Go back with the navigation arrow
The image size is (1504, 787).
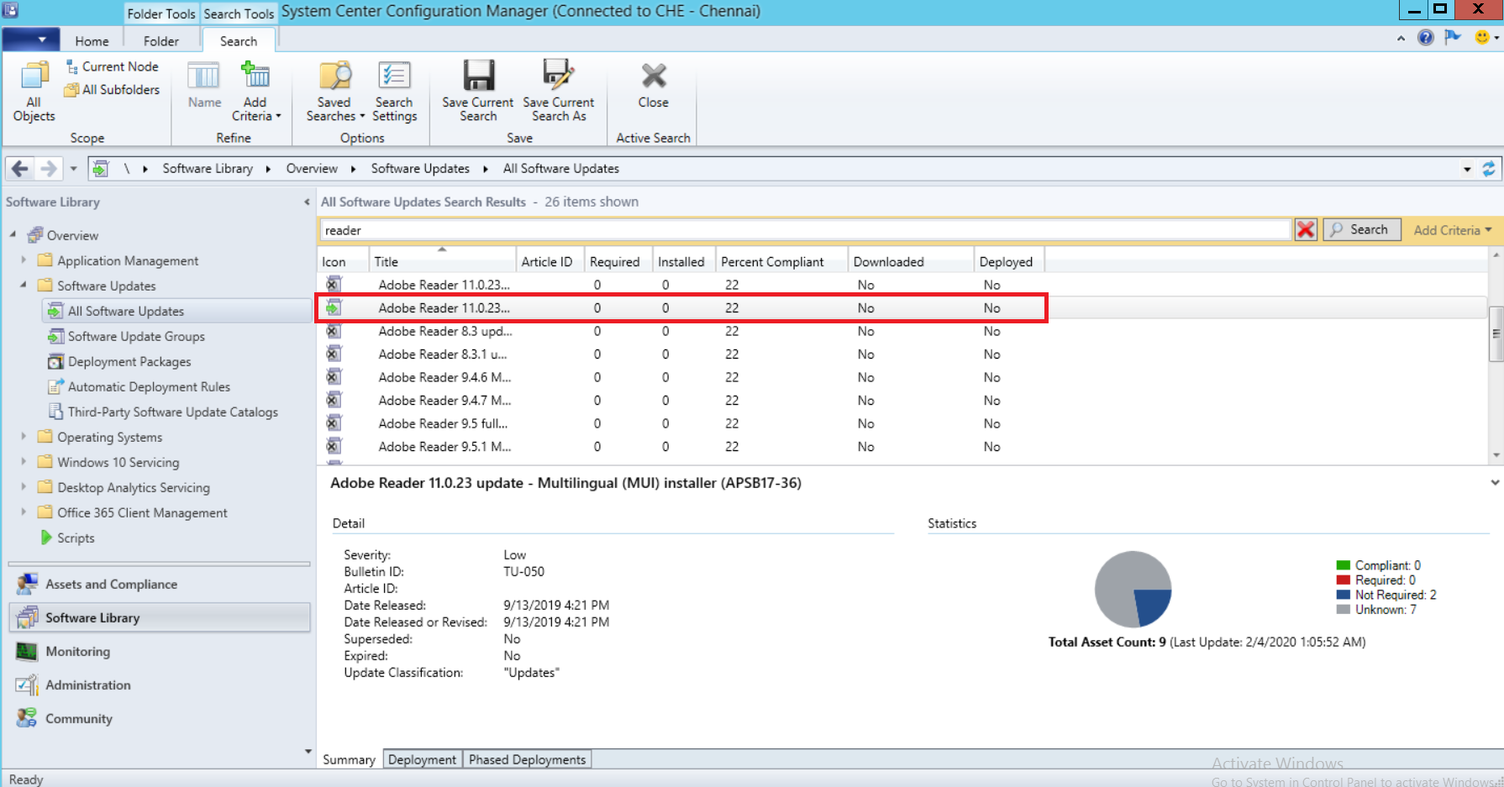pos(20,169)
